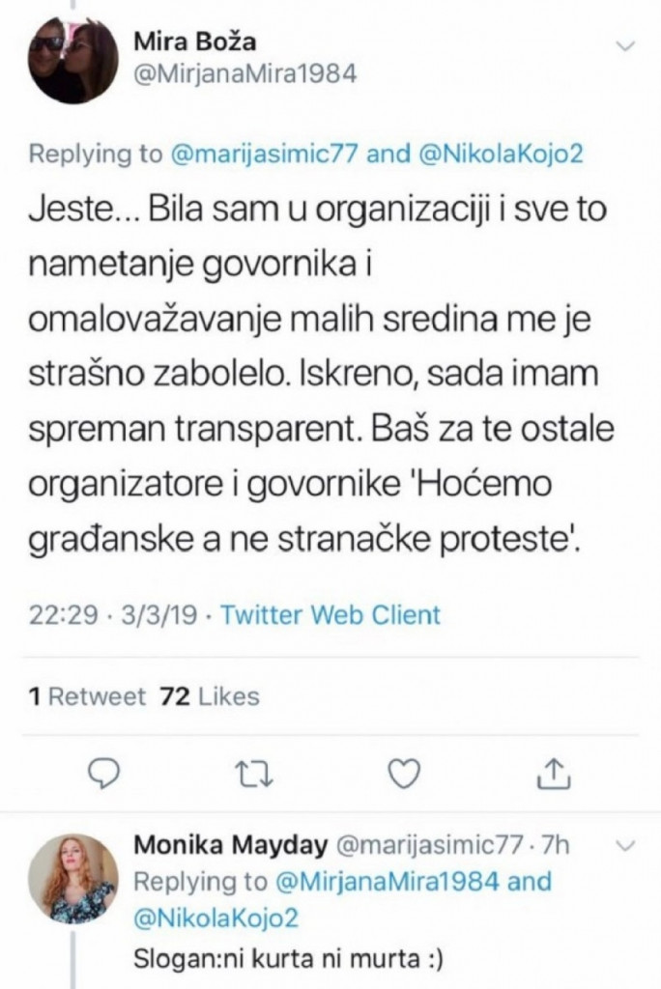Screen dimensions: 661x989
Task: Expand the menu arrow next to Mira Boža
Action: pyautogui.click(x=624, y=43)
